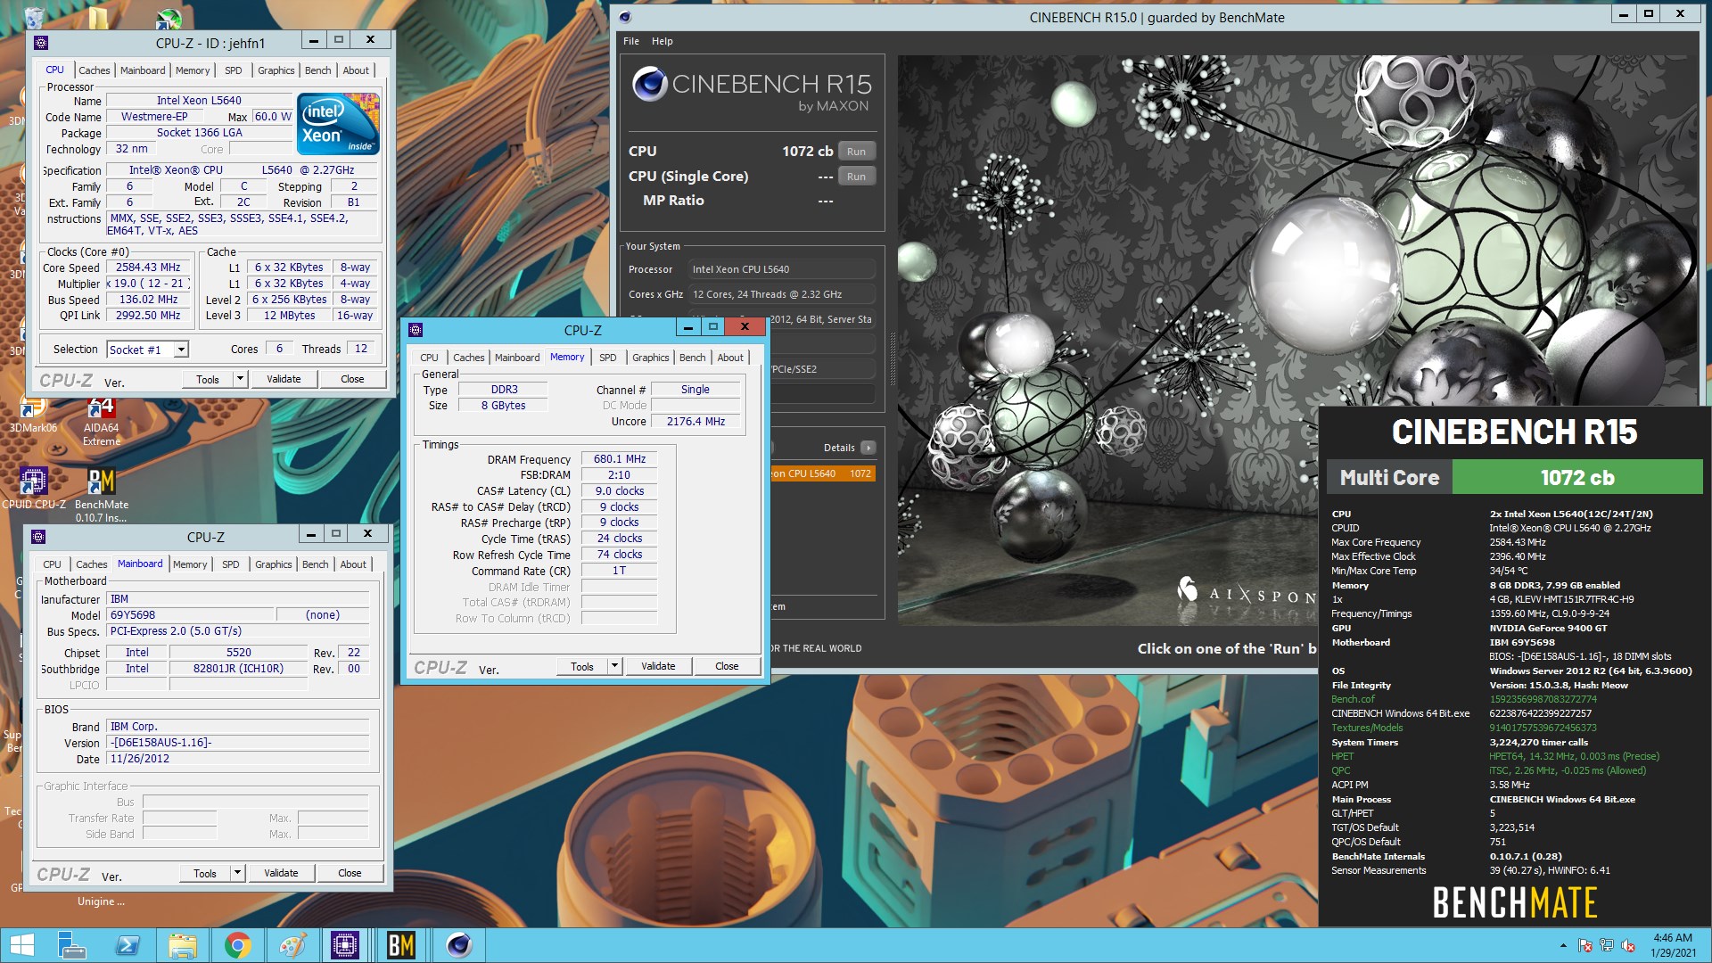Image resolution: width=1712 pixels, height=963 pixels.
Task: Click the taskbar clock showing 4:46 AM
Action: point(1672,945)
